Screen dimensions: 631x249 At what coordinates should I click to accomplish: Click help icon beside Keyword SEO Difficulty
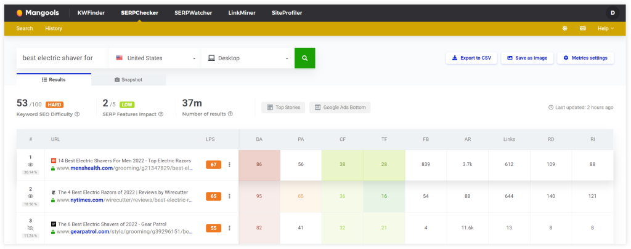(x=77, y=114)
